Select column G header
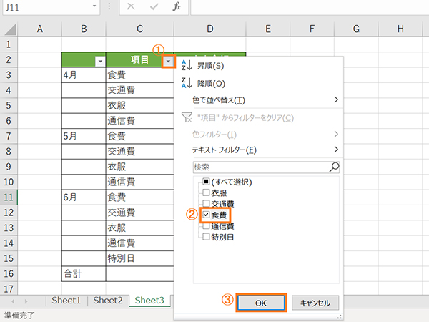This screenshot has height=322, width=429. (356, 29)
